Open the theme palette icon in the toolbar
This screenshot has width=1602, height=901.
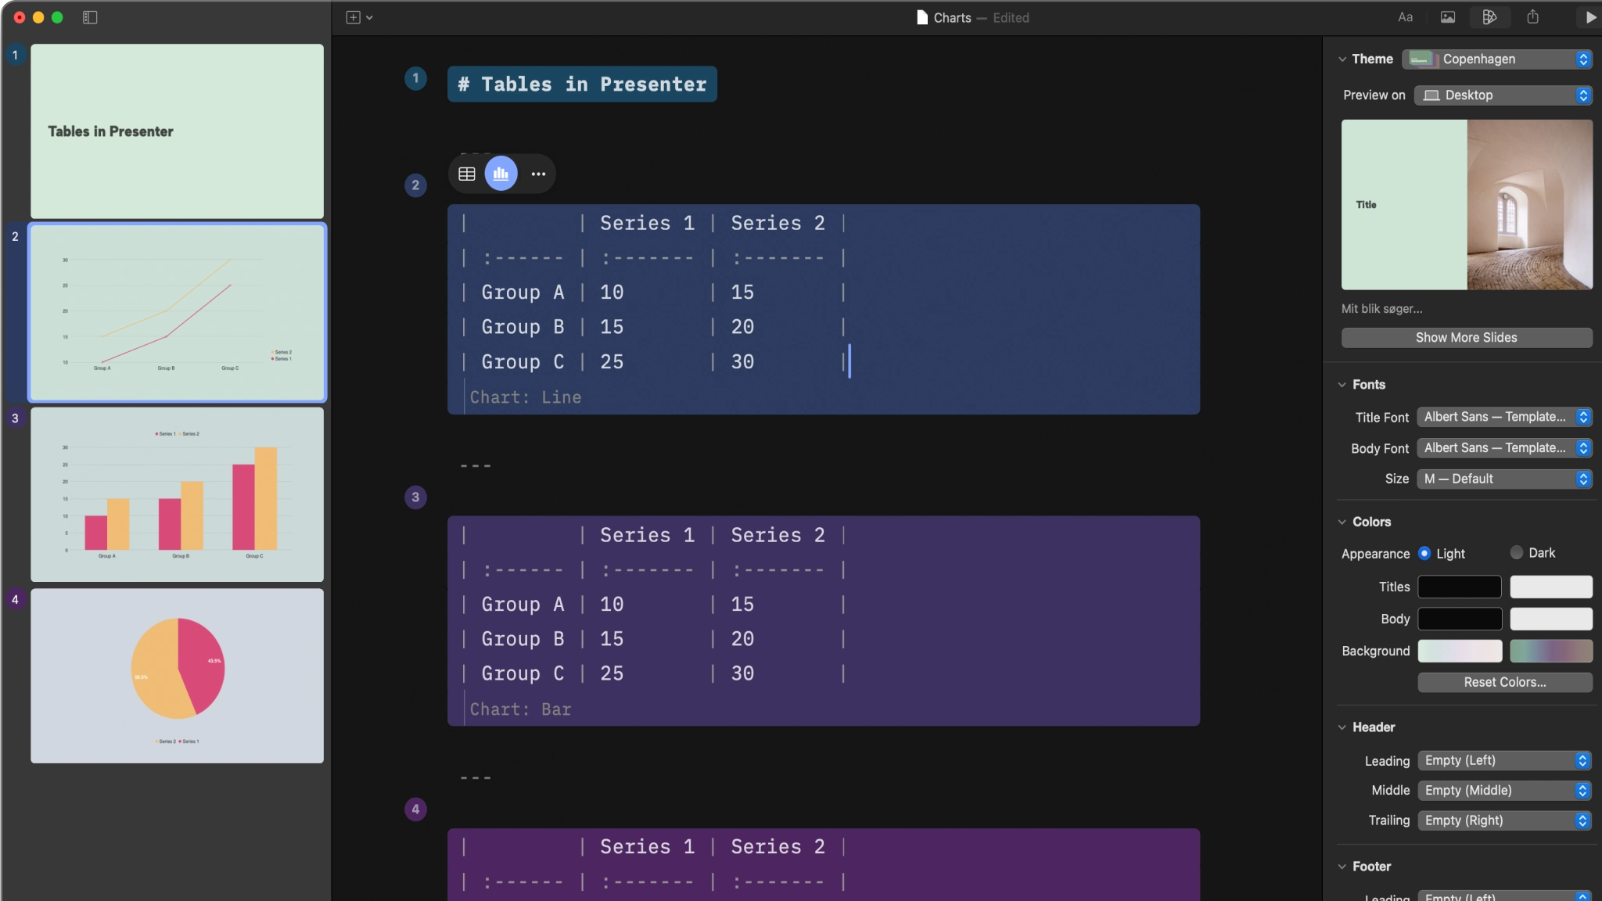coord(1489,17)
